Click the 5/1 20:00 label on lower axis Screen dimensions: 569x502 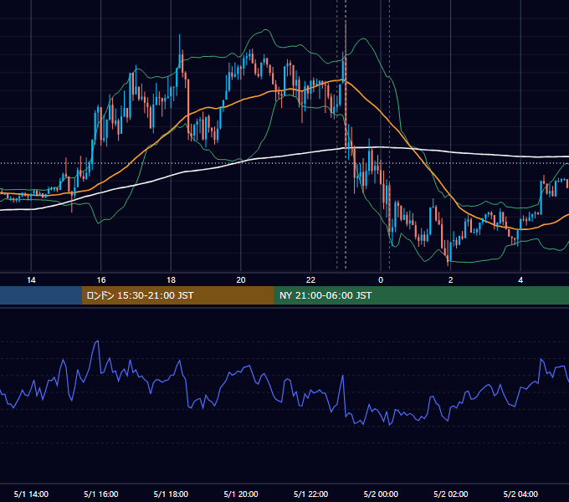[x=241, y=494]
